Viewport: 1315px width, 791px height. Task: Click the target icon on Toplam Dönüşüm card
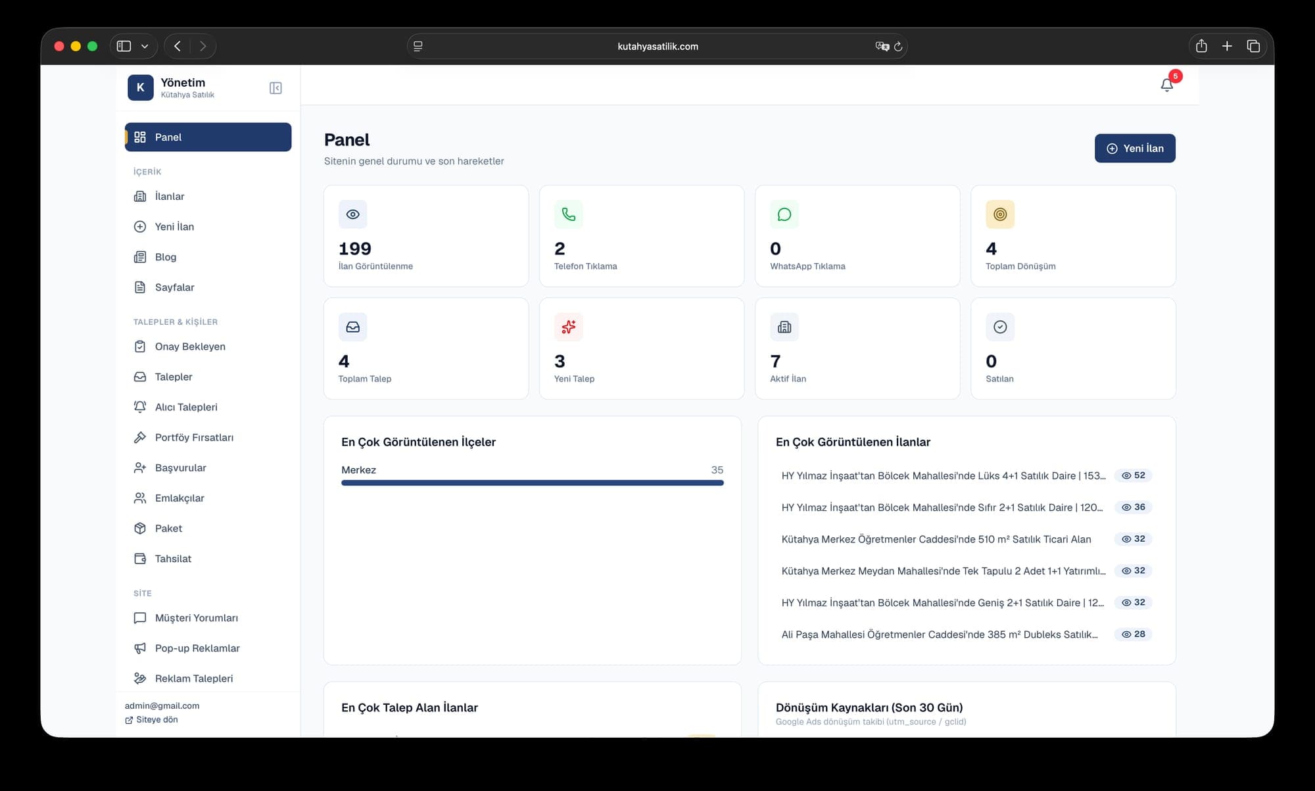(x=999, y=214)
